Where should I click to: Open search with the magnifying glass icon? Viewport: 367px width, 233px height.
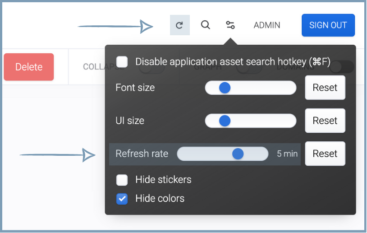pyautogui.click(x=205, y=25)
